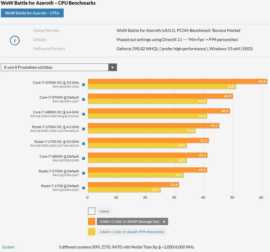Remove Ryzen 7-2700X @ Default with X icon

(83, 173)
